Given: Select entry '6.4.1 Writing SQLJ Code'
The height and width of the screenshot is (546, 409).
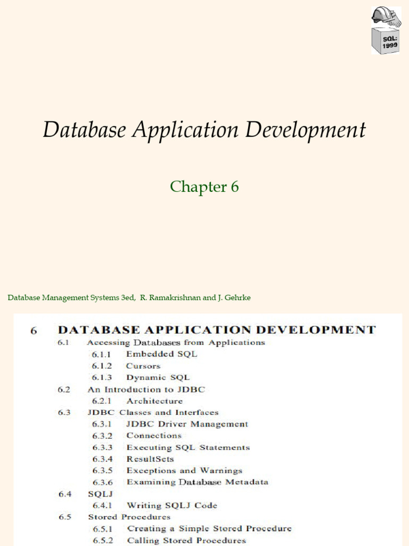Looking at the screenshot, I should (155, 505).
